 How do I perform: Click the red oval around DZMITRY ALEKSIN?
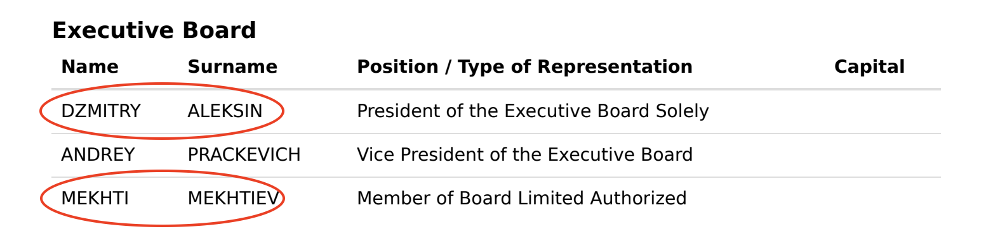coord(162,111)
